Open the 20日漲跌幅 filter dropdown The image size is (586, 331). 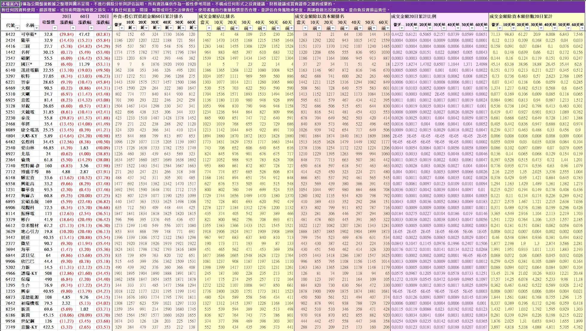pyautogui.click(x=73, y=28)
